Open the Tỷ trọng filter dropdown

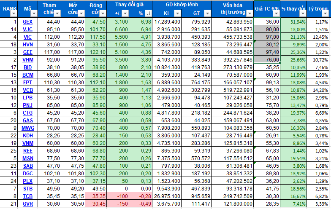pyautogui.click(x=325, y=13)
